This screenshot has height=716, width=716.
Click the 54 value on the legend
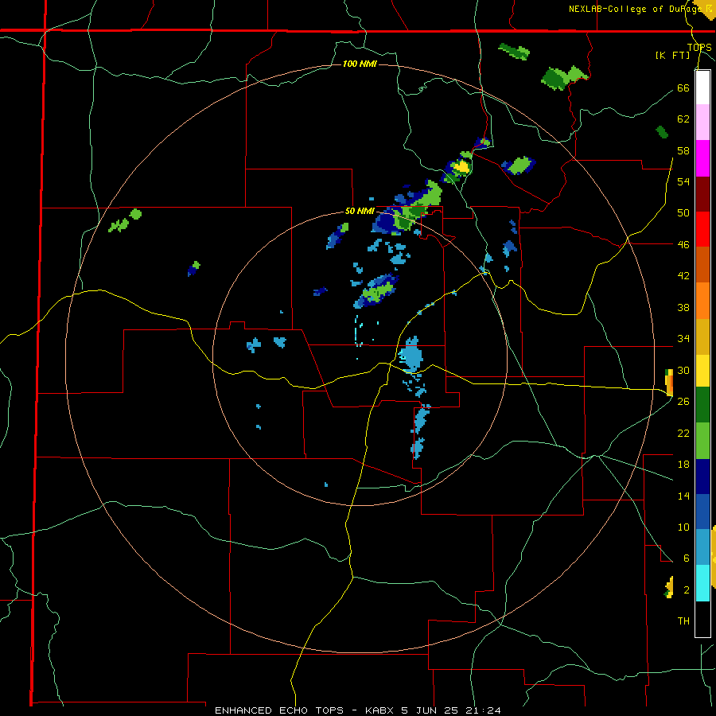[x=683, y=181]
